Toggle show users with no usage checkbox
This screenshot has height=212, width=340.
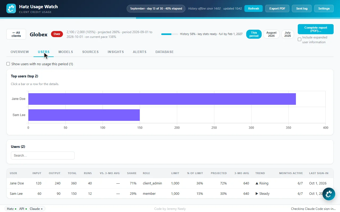pos(8,64)
